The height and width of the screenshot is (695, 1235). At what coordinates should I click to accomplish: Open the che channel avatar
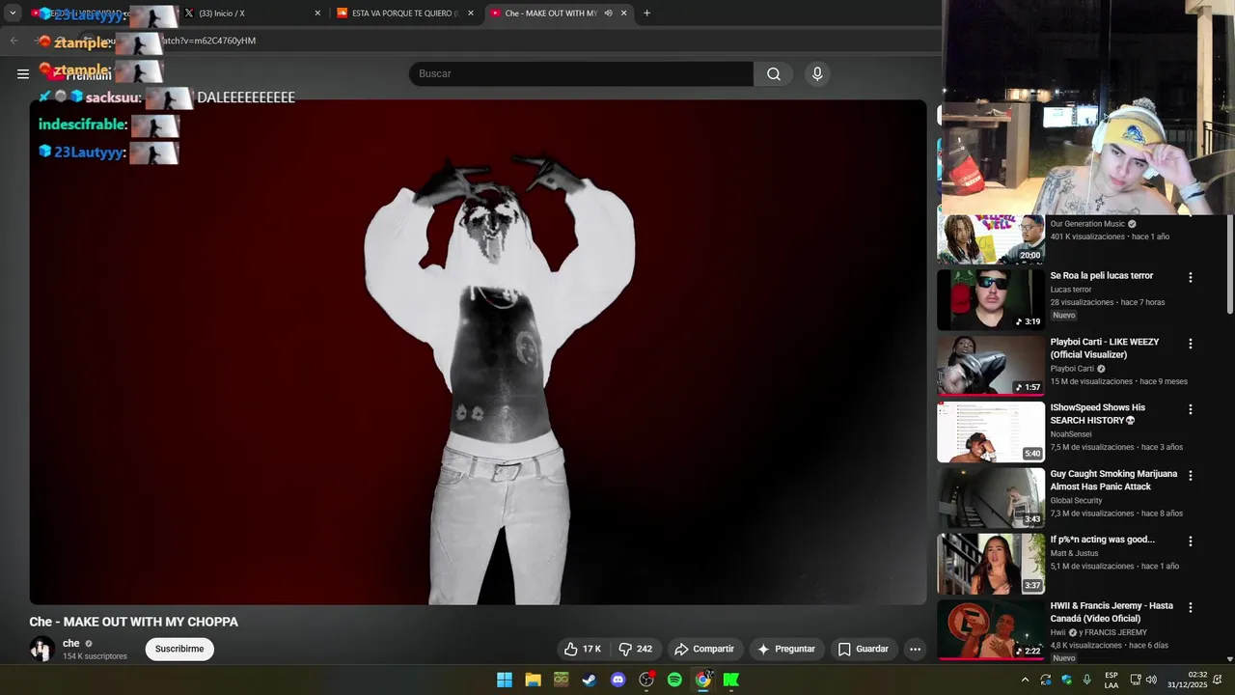[x=41, y=649]
